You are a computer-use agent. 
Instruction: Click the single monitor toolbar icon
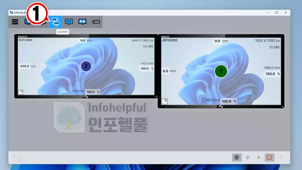pyautogui.click(x=69, y=22)
